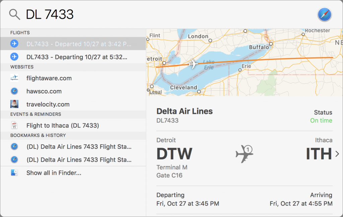Click the Finder icon beside Show all in Finder
This screenshot has height=217, width=343.
[14, 172]
